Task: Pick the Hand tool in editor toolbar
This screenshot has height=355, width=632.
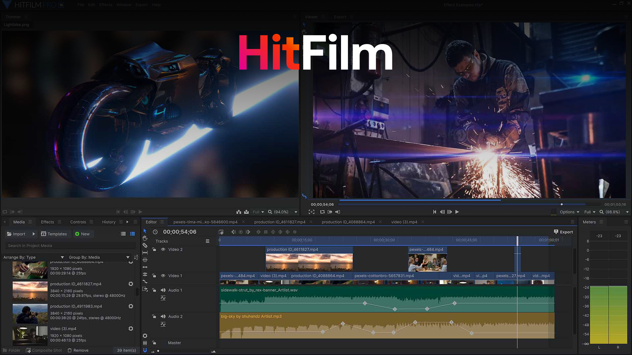Action: (x=145, y=238)
